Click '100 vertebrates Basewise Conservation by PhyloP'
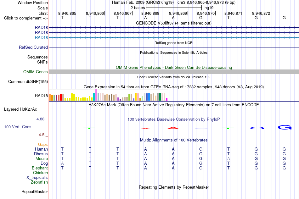 [x=174, y=119]
